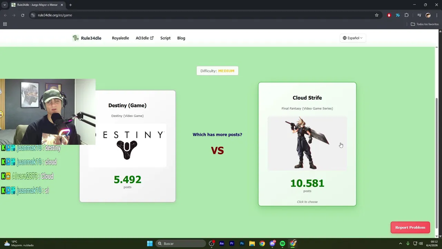
Task: Click the VS label between cards
Action: point(217,150)
